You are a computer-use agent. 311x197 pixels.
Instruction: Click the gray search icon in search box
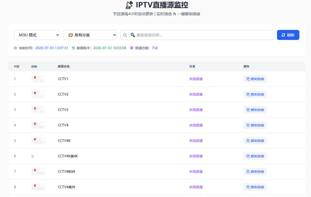[125, 35]
